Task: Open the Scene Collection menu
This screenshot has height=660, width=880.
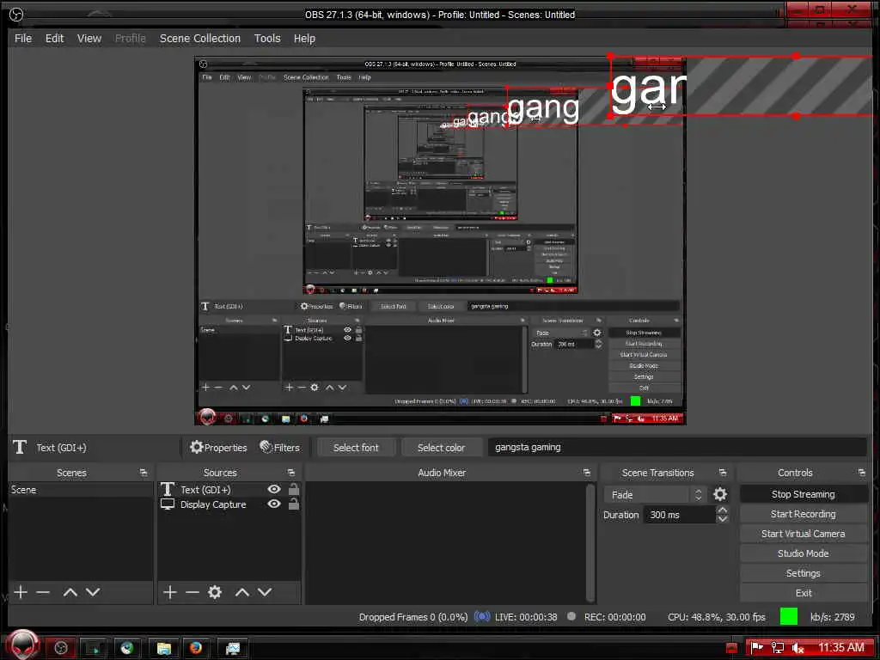Action: pos(199,38)
